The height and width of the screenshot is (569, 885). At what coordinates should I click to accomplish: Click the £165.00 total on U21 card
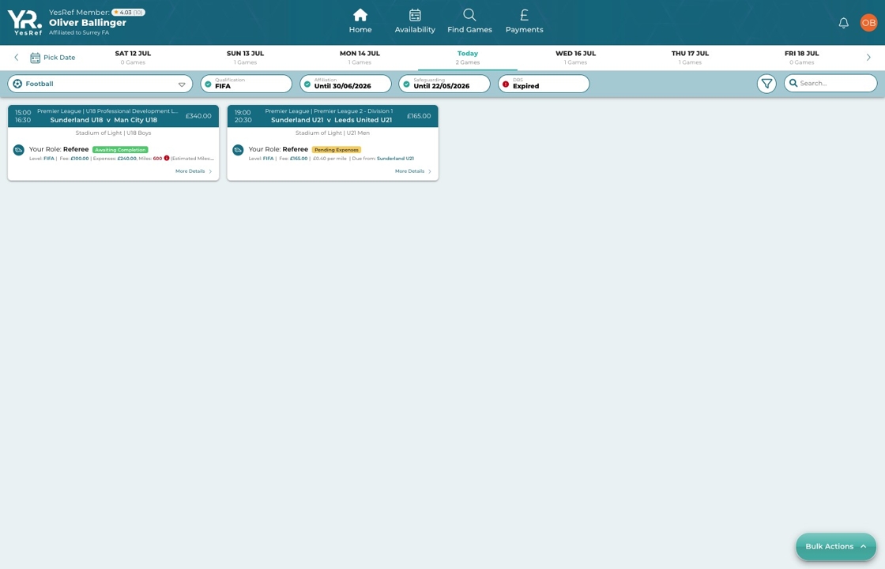point(419,115)
